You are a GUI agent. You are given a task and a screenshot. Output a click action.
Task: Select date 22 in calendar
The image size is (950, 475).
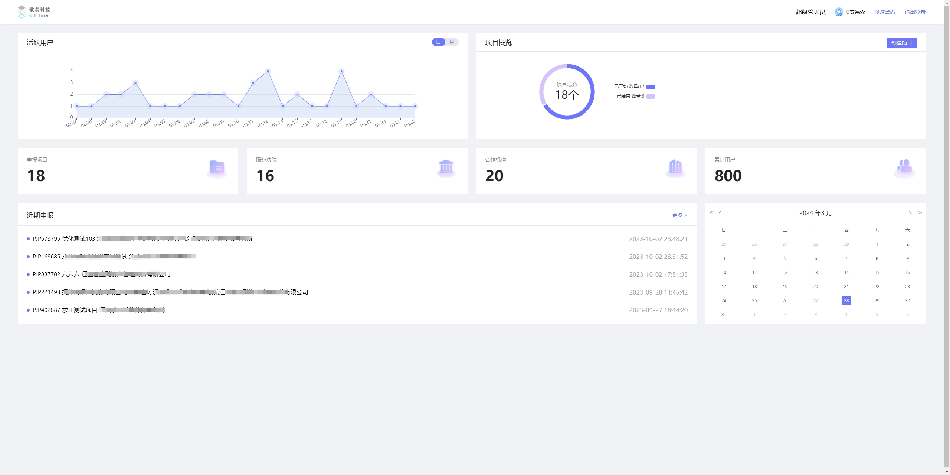877,286
